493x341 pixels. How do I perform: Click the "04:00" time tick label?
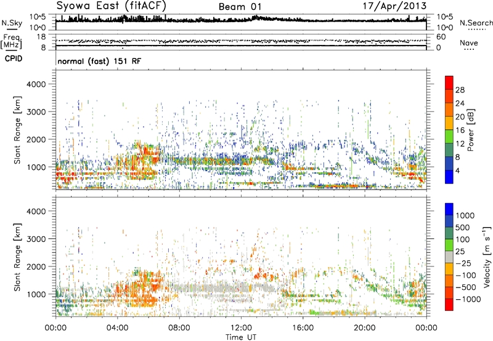(117, 328)
